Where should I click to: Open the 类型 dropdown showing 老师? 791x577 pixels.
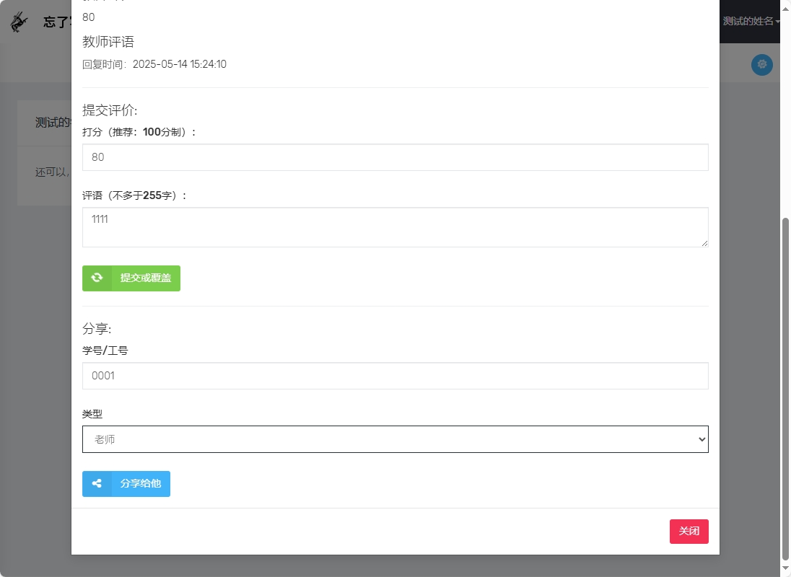(395, 439)
